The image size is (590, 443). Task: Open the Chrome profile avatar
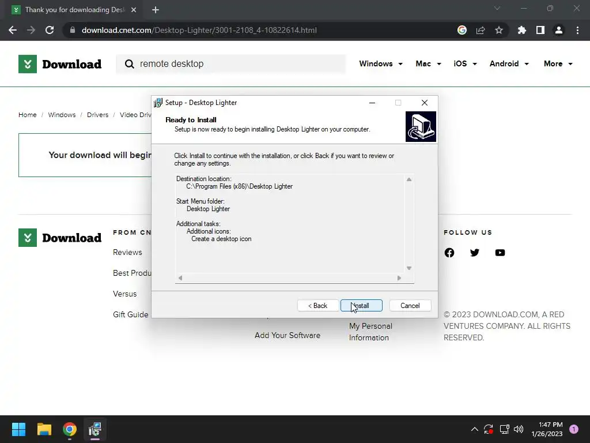point(559,30)
